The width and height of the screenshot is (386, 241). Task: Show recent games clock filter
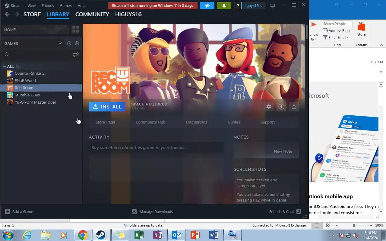click(69, 43)
